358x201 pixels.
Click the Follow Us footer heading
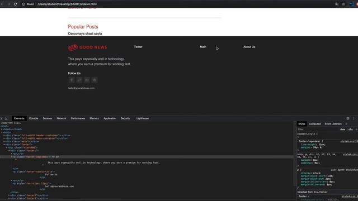[x=74, y=73]
